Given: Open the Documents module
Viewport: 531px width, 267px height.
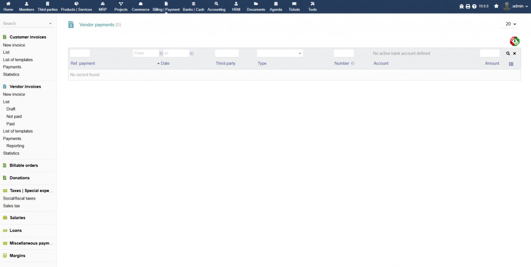Looking at the screenshot, I should tap(256, 7).
